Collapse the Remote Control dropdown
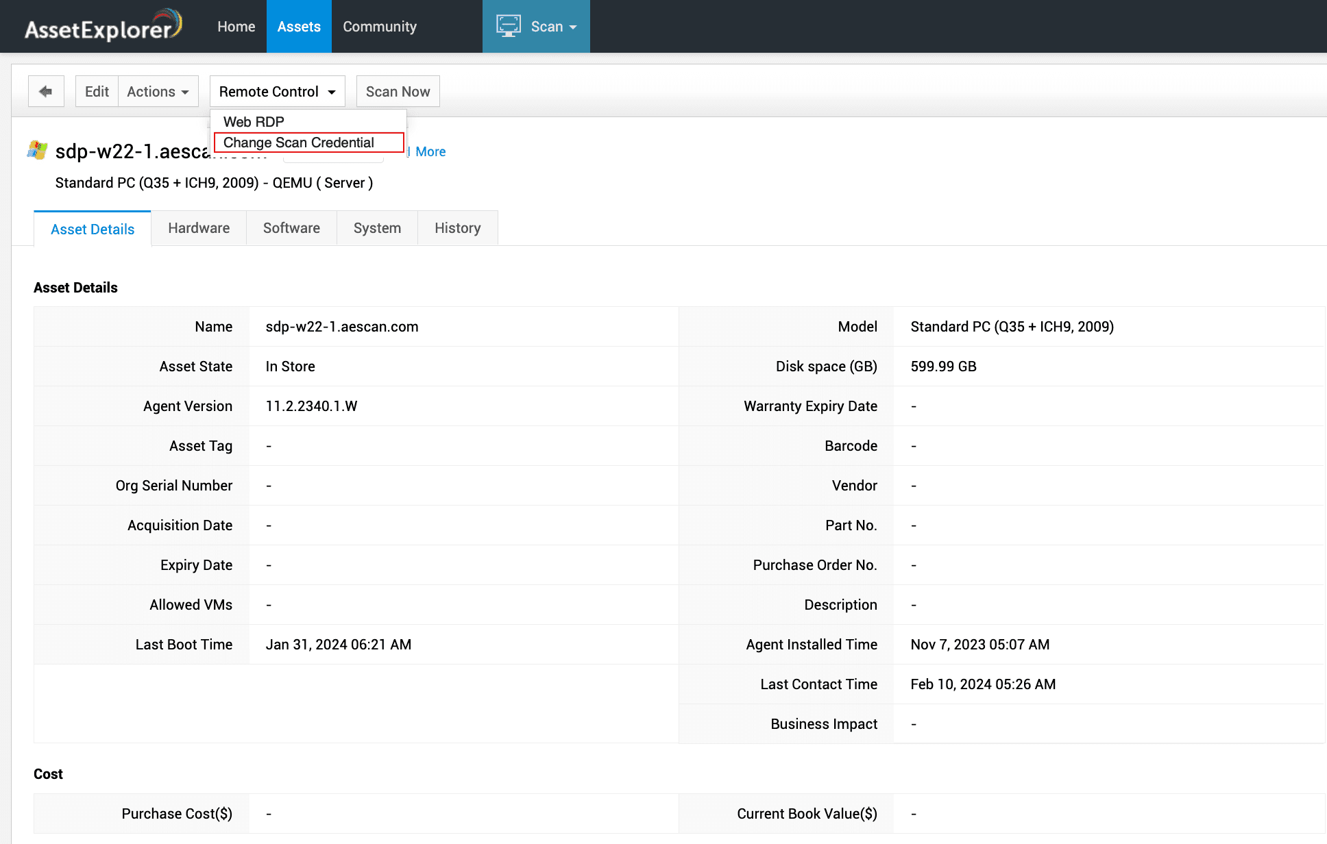The image size is (1327, 844). click(x=277, y=91)
